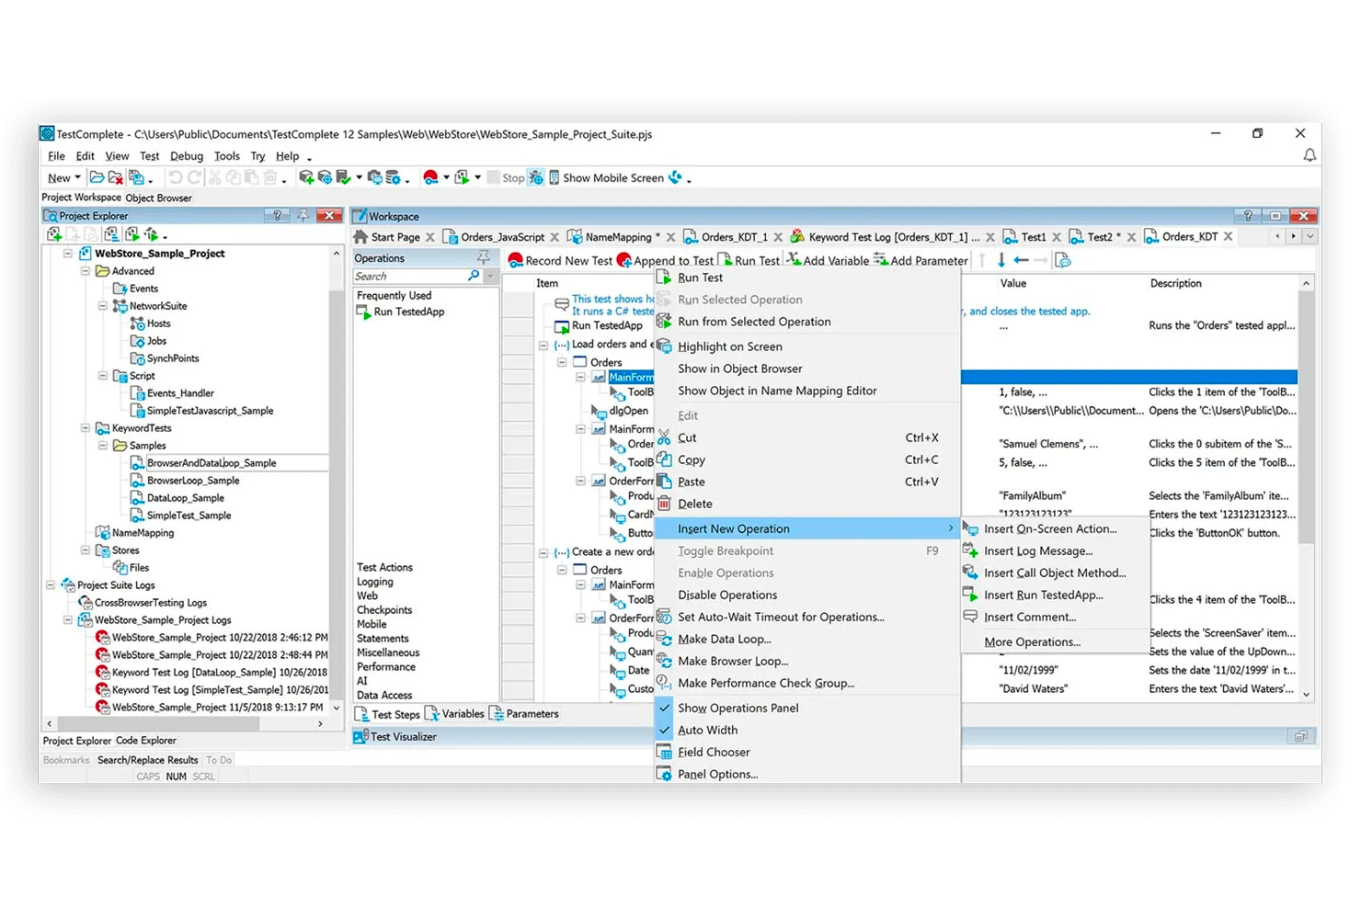1361x907 pixels.
Task: Click the Add Network Suite job toolbar icon
Action: [325, 177]
